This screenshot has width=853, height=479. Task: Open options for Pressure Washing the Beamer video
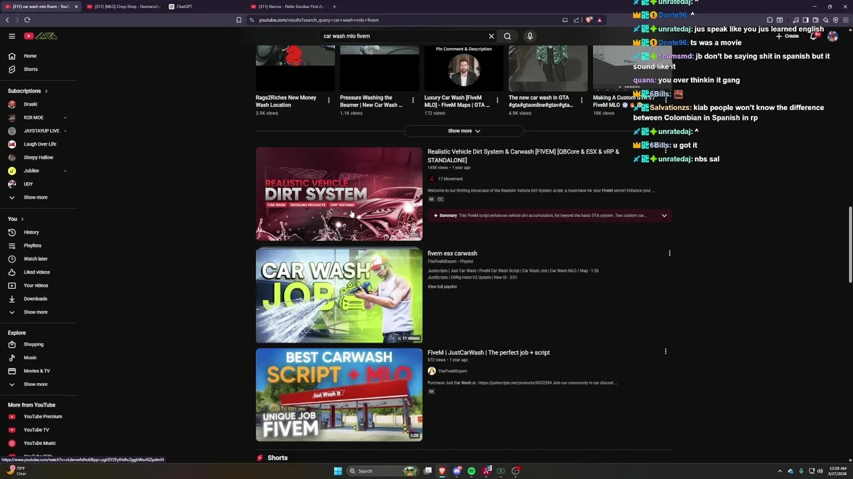click(x=413, y=100)
